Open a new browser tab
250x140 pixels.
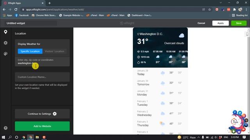(x=50, y=3)
